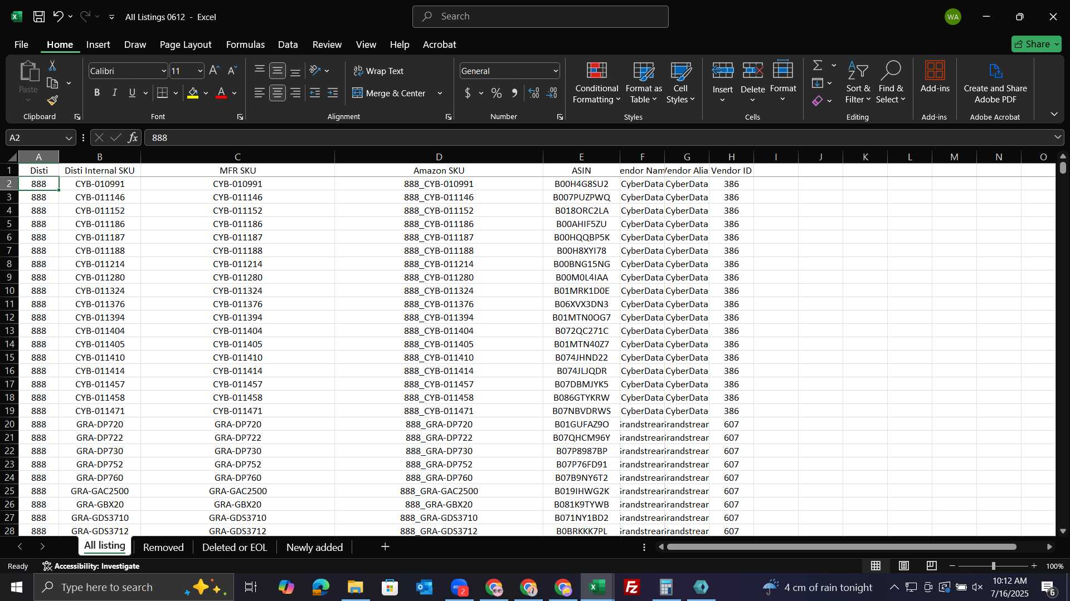Adjust the zoom slider handle
1070x601 pixels.
click(x=993, y=566)
